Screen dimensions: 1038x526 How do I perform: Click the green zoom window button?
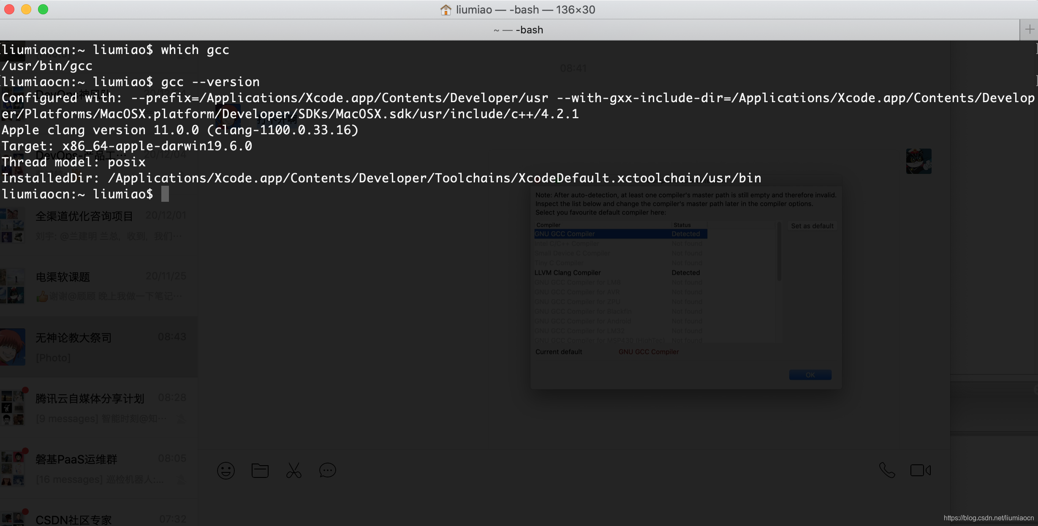click(43, 9)
